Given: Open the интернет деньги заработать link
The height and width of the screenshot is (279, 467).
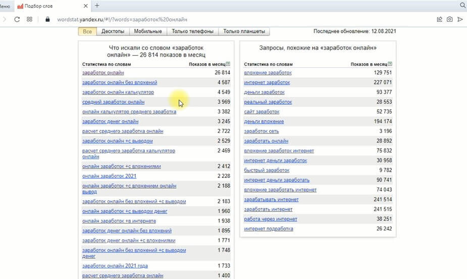Looking at the screenshot, I should pos(276,180).
